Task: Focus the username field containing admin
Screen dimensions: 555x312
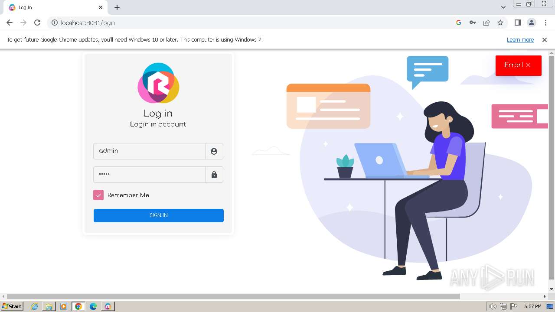Action: tap(149, 151)
